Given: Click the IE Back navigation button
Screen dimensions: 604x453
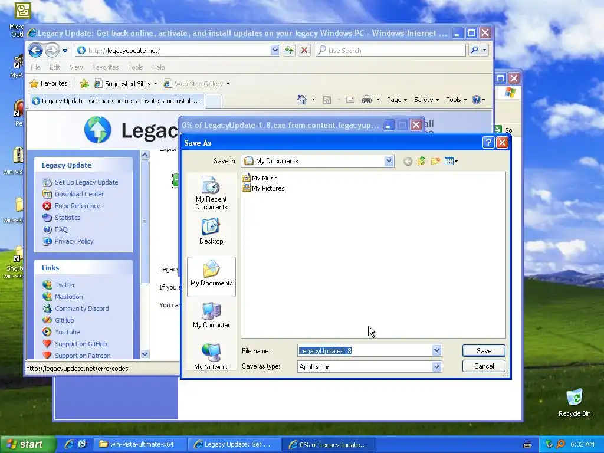Looking at the screenshot, I should 35,50.
